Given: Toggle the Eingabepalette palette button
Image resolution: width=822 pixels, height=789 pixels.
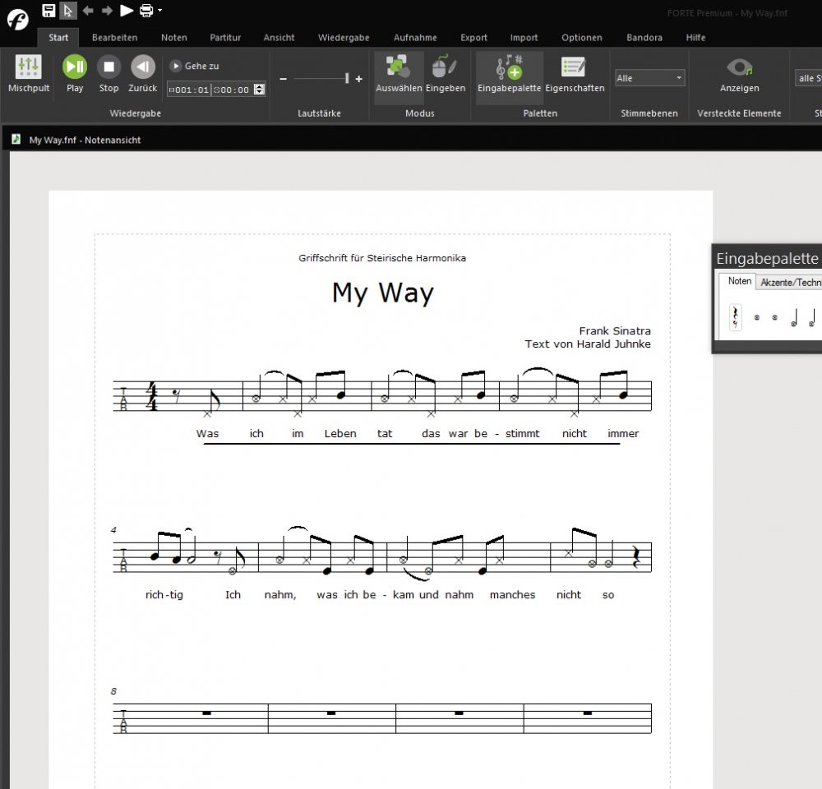Looking at the screenshot, I should point(509,74).
